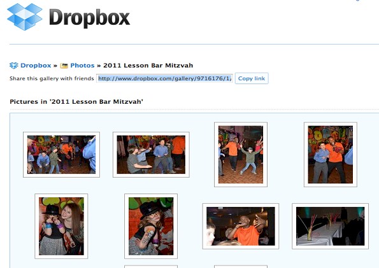Click heading "Pictures in '2011 Lesson Bar Mitzvah'"

point(76,102)
